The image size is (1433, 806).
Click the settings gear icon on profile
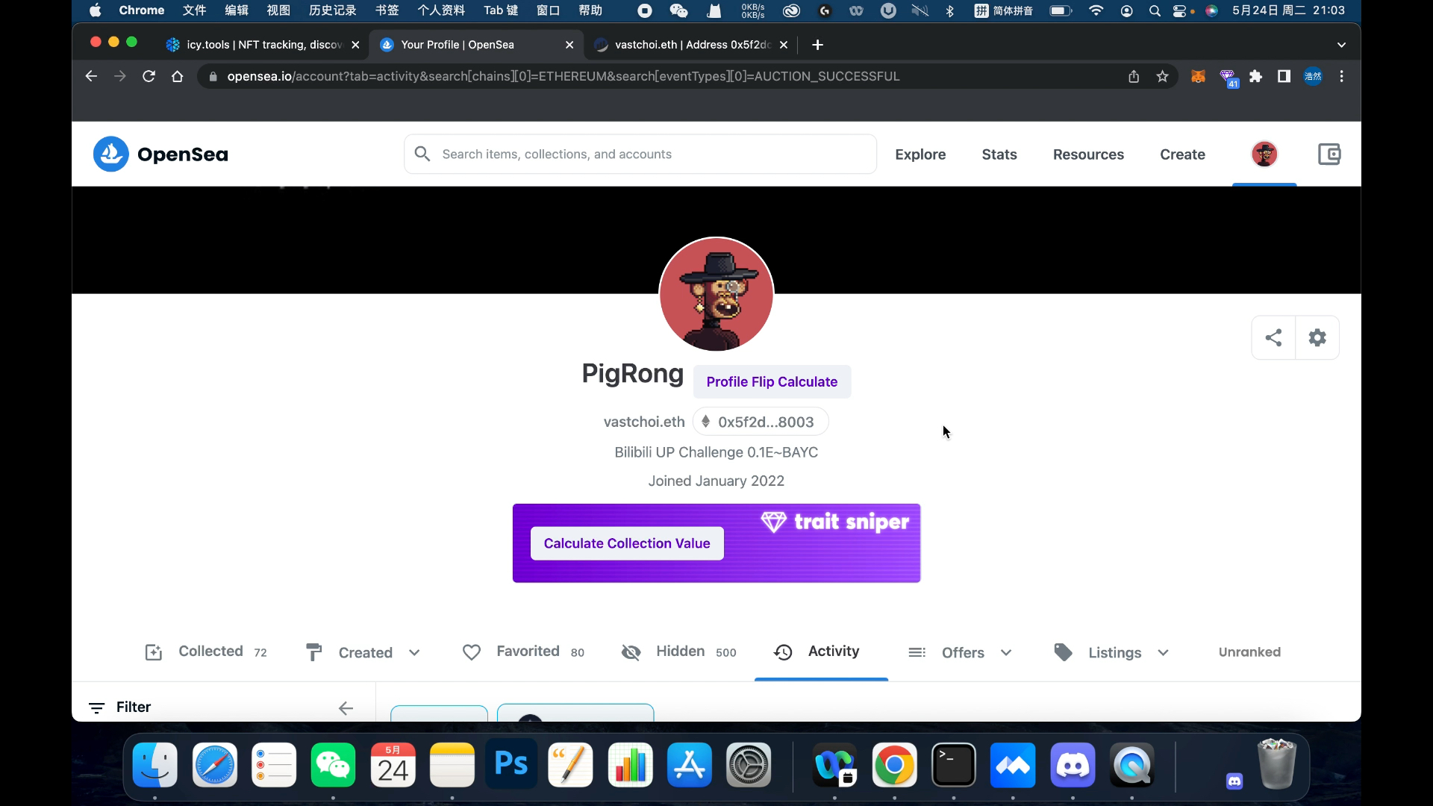[1317, 337]
